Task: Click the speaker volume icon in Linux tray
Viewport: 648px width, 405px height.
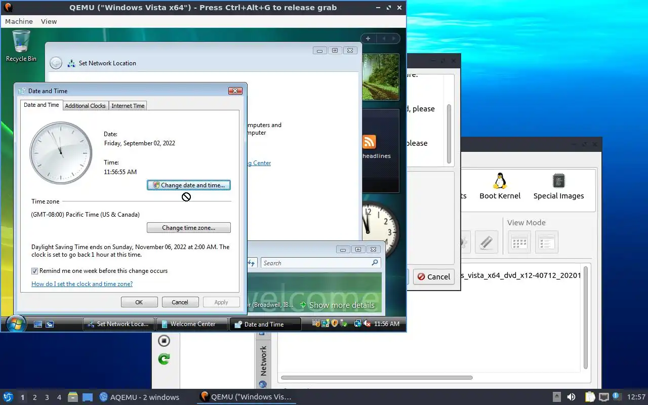Action: (x=571, y=397)
